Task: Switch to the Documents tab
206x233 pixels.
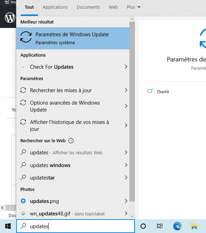Action: coord(88,7)
